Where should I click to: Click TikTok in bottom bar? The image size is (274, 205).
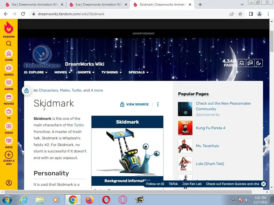point(173,184)
